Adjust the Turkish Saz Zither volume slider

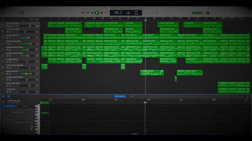coord(27,32)
